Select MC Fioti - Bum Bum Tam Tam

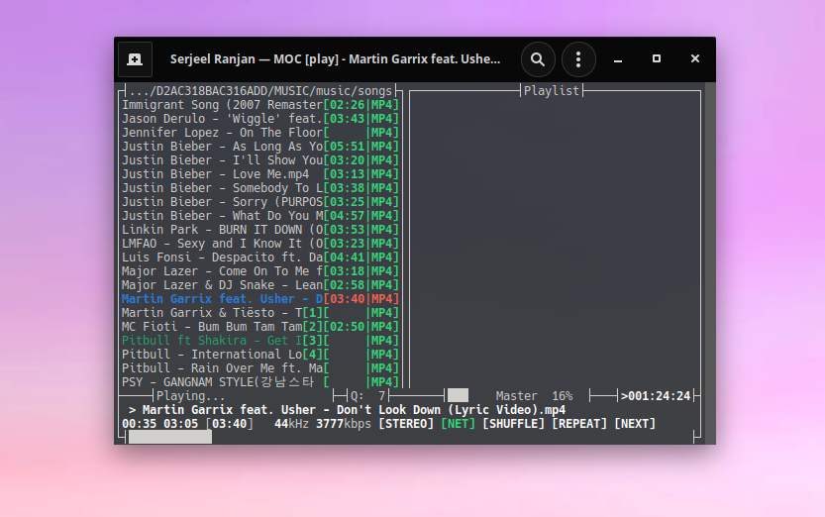259,327
